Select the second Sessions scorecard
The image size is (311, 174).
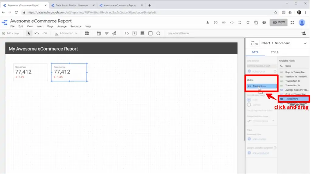tap(69, 72)
